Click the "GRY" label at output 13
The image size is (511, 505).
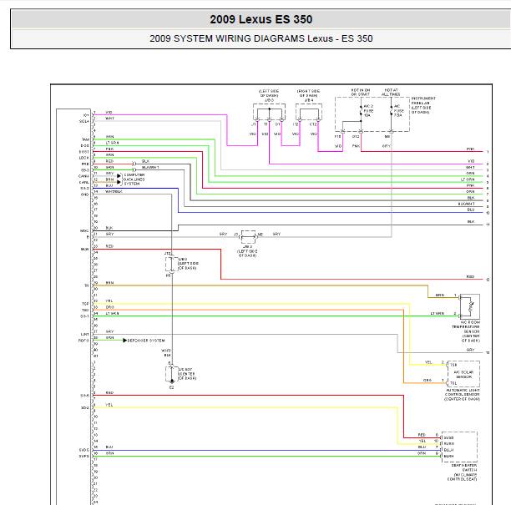pos(470,350)
